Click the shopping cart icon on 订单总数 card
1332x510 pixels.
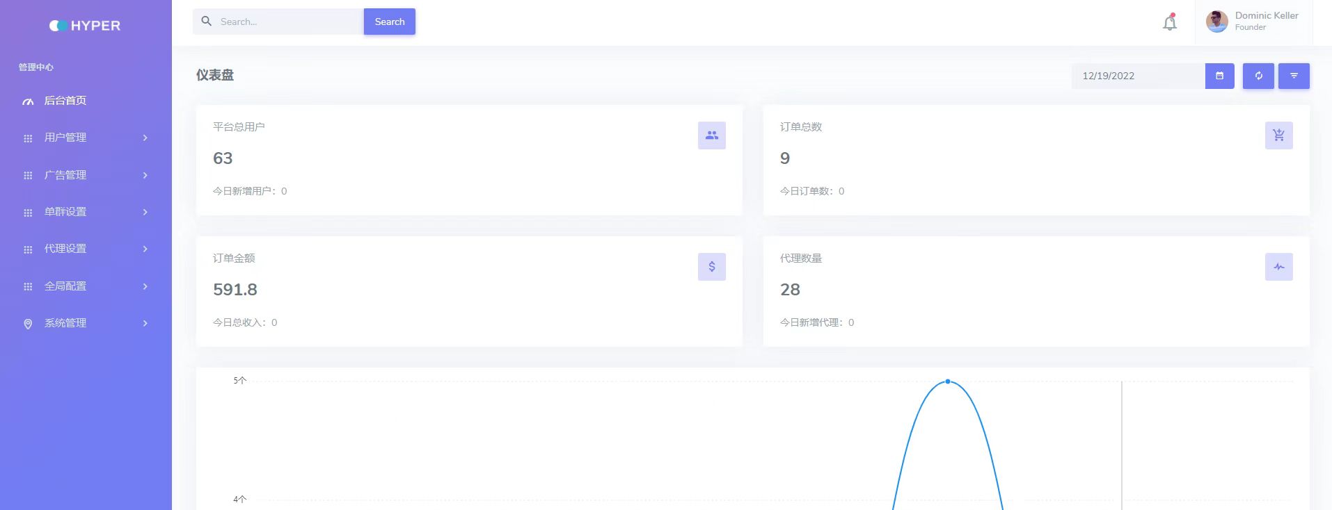(1278, 135)
